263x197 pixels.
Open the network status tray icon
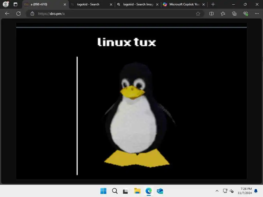coord(225,191)
